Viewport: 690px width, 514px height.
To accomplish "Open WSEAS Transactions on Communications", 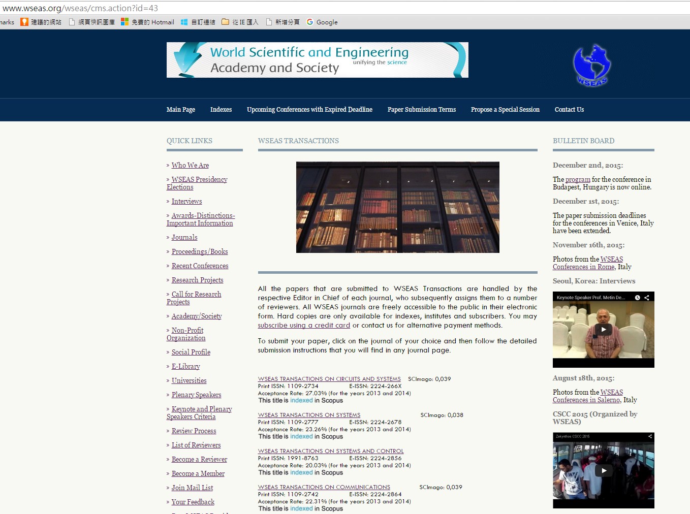I will click(324, 487).
